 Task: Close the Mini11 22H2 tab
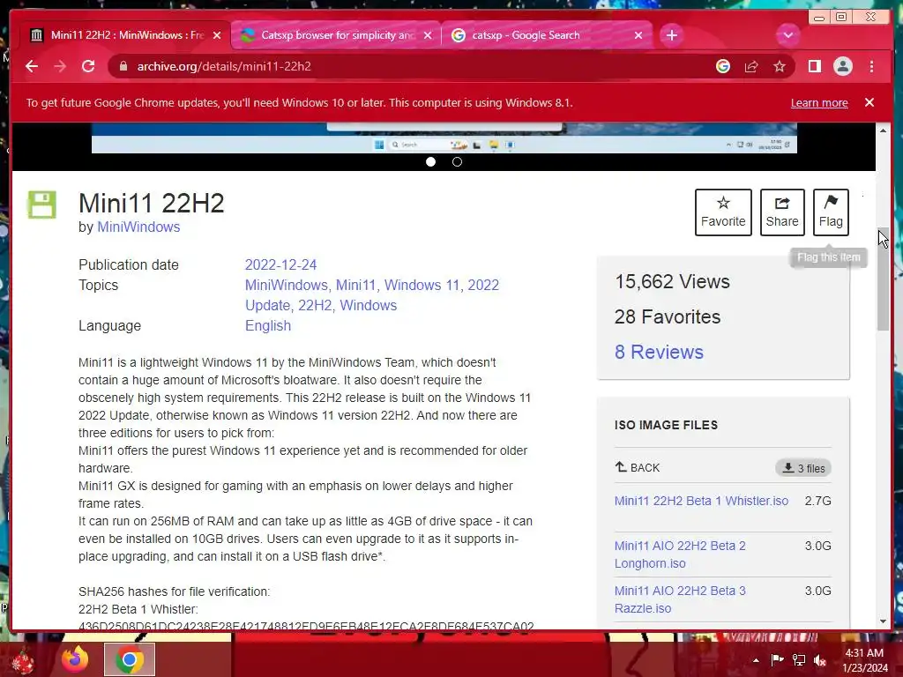coord(217,35)
